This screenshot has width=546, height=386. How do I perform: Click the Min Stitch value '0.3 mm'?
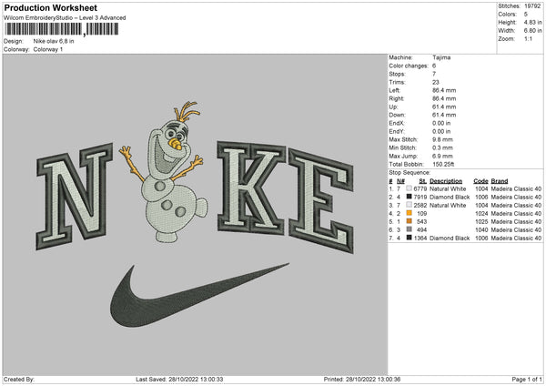tap(442, 147)
